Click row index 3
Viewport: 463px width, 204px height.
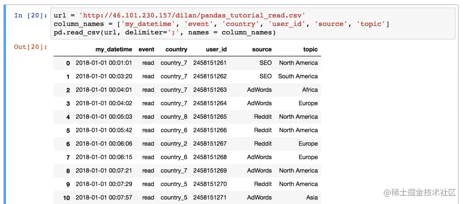(x=68, y=104)
